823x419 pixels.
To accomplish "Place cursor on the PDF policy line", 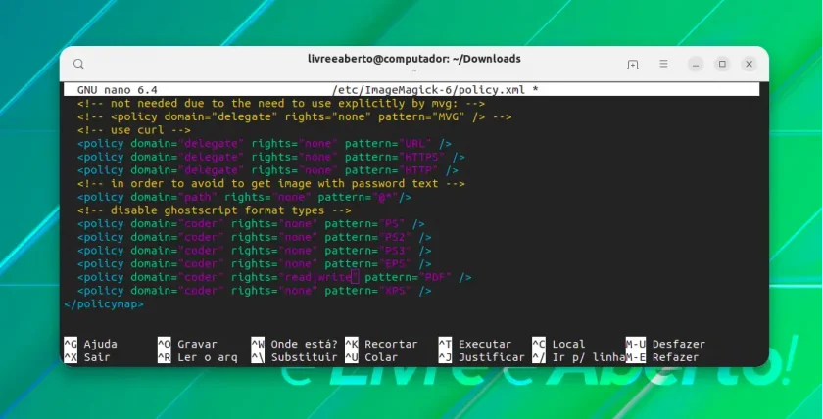I will (274, 277).
